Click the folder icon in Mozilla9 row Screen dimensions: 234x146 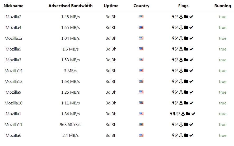click(186, 92)
